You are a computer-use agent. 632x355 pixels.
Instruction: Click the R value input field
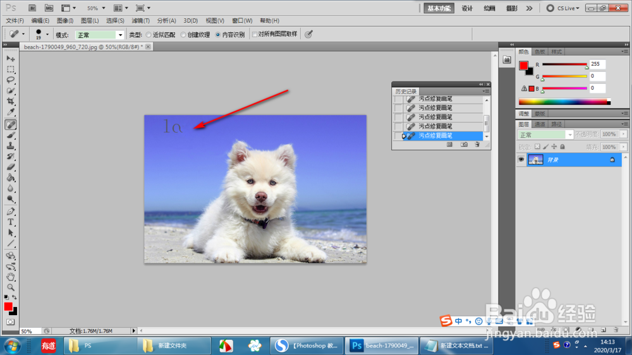[597, 64]
